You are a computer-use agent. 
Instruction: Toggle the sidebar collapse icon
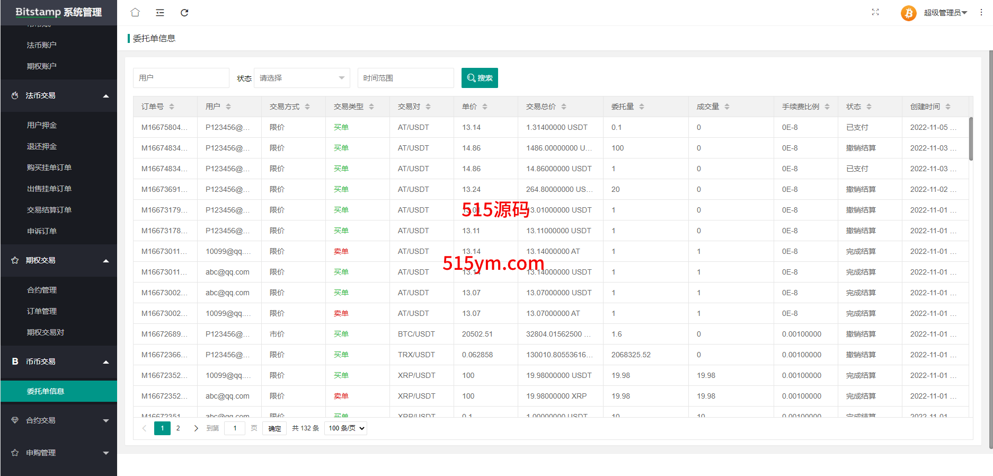(159, 13)
